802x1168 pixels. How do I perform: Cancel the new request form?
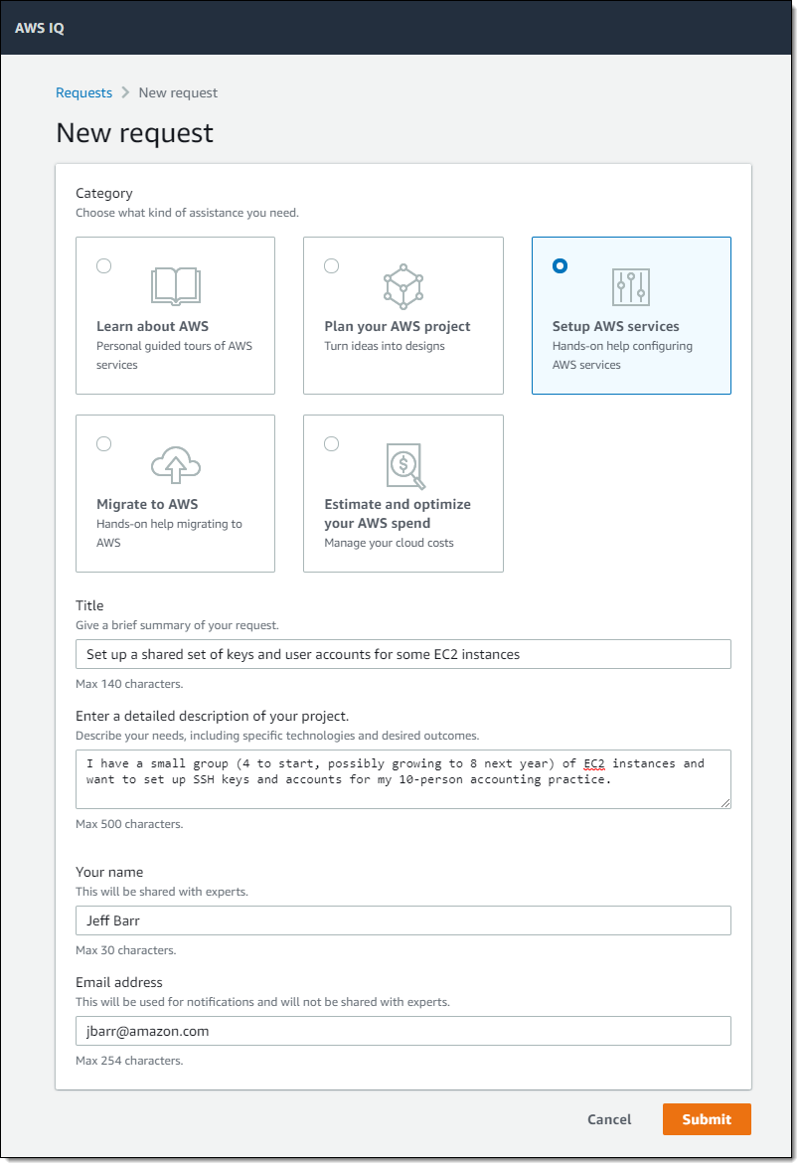609,1119
